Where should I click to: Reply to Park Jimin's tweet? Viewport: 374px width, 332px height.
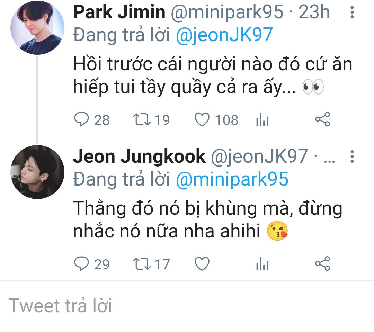[x=82, y=120]
